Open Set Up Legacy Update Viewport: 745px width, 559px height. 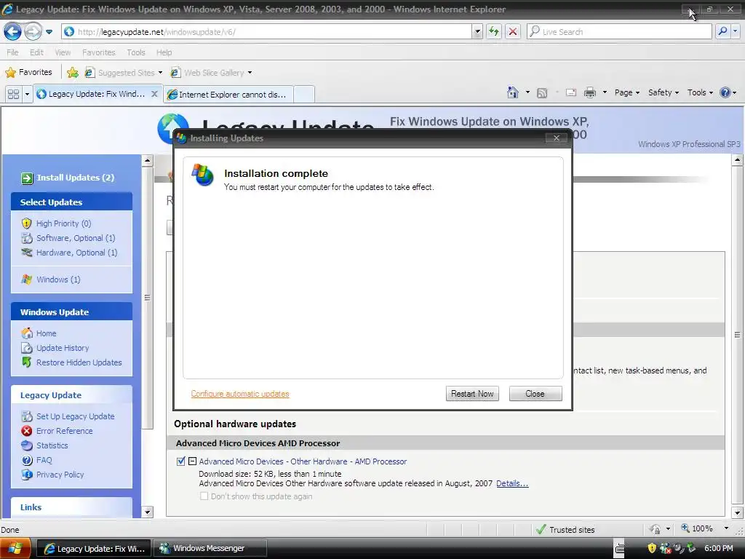[68, 416]
